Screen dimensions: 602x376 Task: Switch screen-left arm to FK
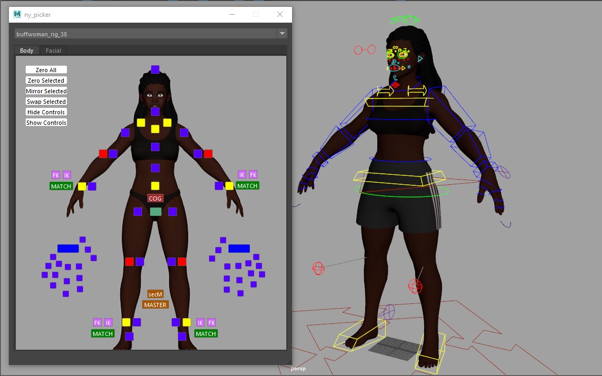coord(56,175)
